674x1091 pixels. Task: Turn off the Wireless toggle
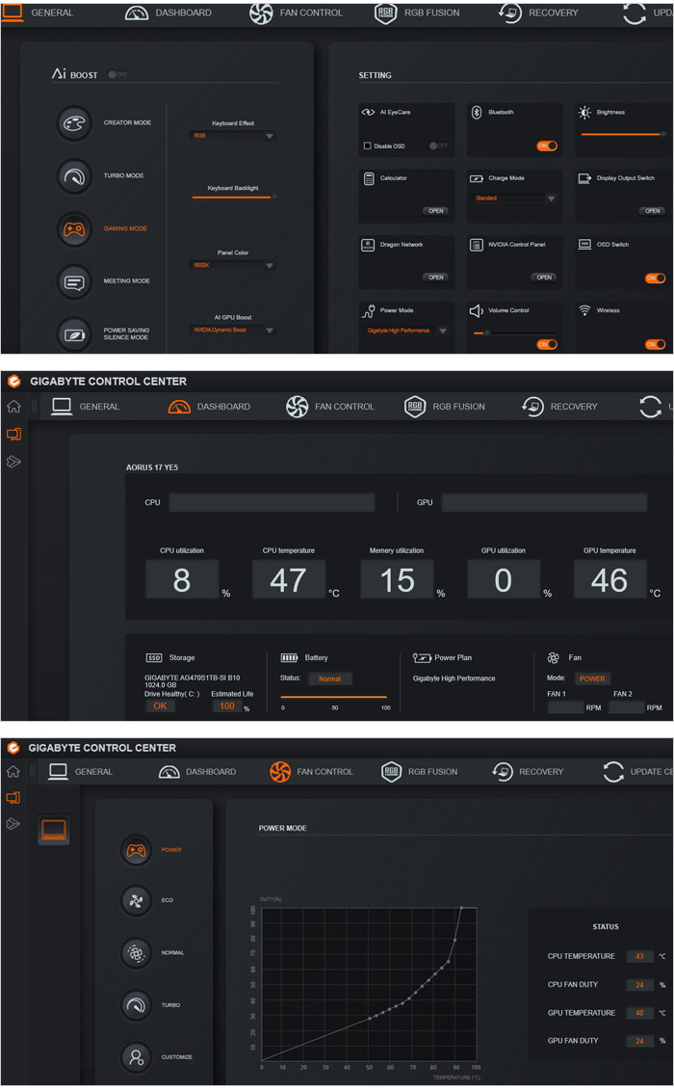tap(656, 344)
